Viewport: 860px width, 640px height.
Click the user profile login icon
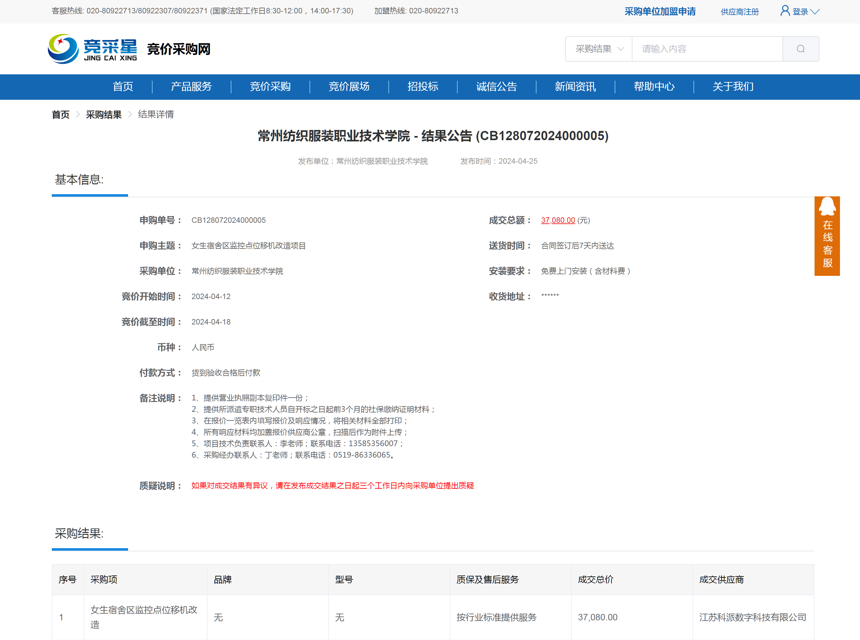785,11
